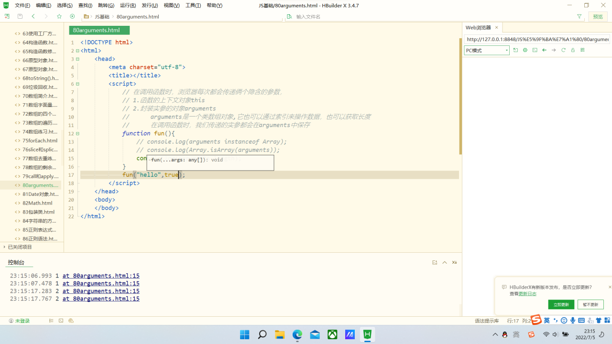Open the 运行(R) menu
Image resolution: width=612 pixels, height=344 pixels.
point(128,5)
